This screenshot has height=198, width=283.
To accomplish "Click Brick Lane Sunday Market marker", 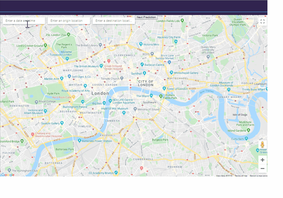I will pos(169,62).
